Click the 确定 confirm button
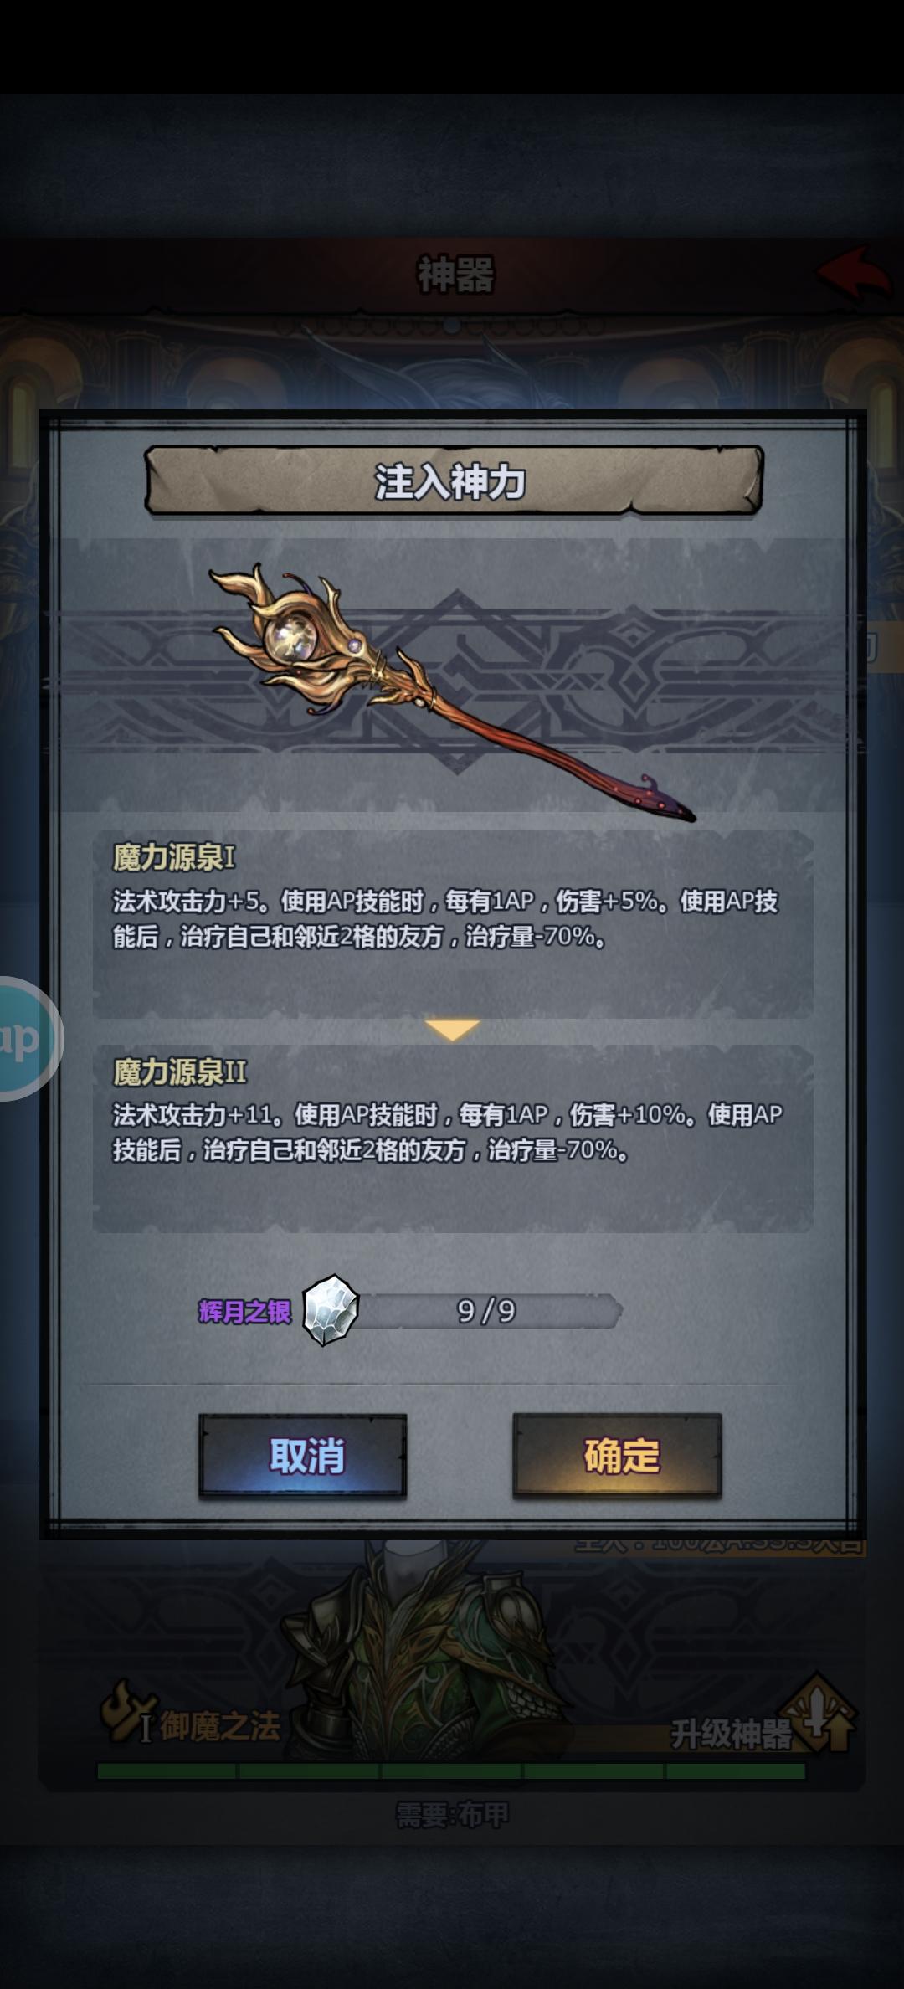The width and height of the screenshot is (904, 1989). pyautogui.click(x=617, y=1455)
